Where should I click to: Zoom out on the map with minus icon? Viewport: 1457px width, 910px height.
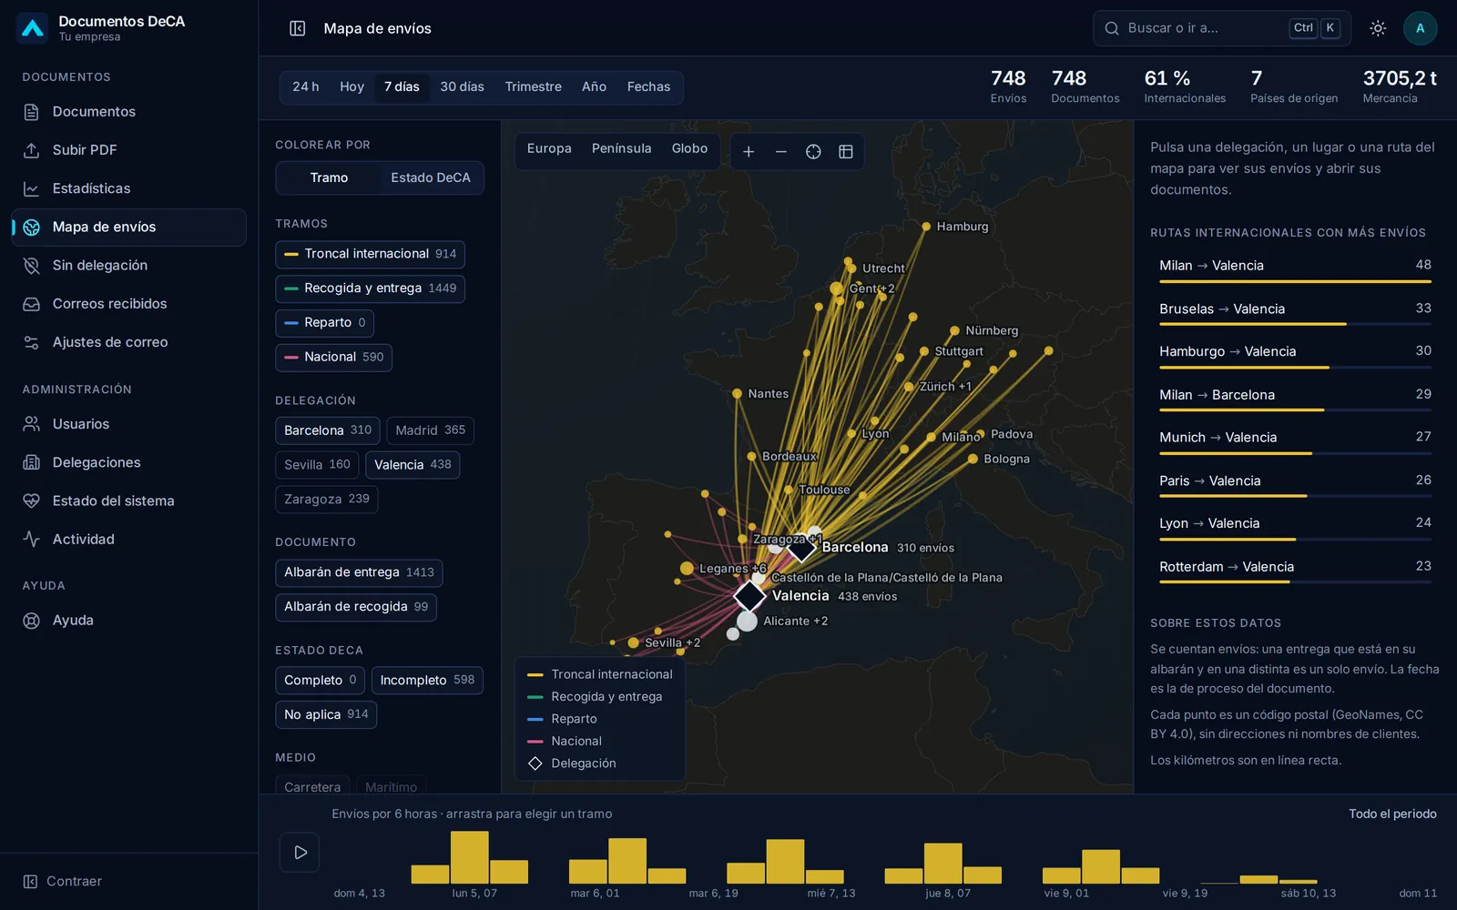coord(781,152)
